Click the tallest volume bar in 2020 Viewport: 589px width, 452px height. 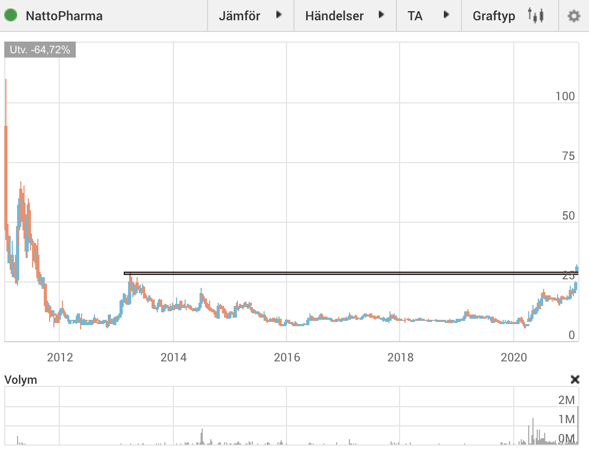tap(532, 431)
